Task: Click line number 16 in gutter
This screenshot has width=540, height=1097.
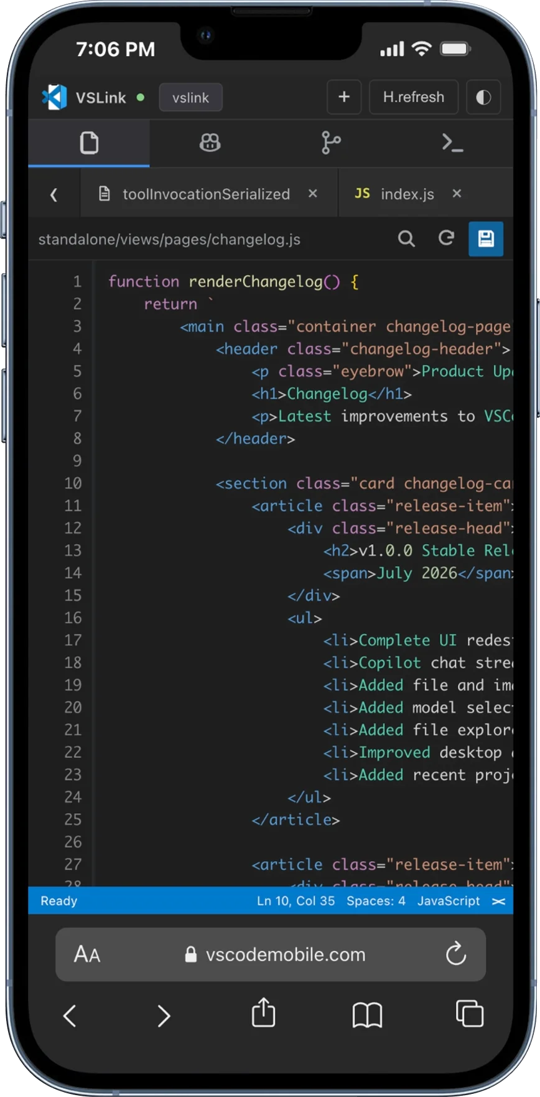Action: (x=73, y=618)
